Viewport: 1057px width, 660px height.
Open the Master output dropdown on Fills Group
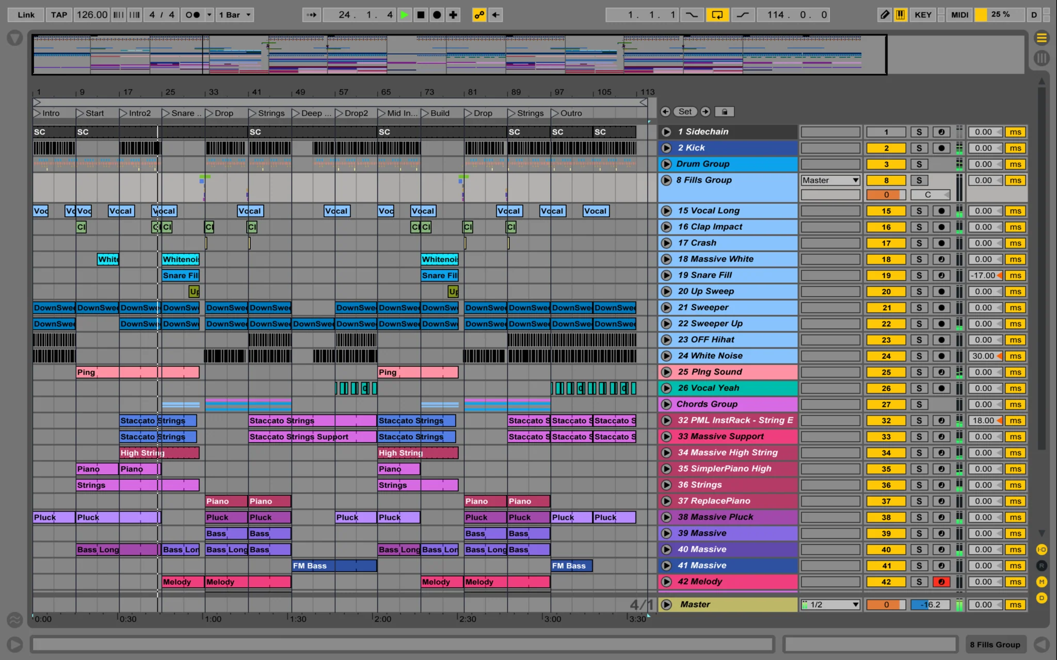click(830, 180)
